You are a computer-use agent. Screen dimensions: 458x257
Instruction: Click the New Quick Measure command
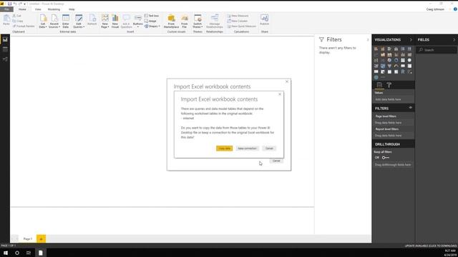tap(242, 26)
